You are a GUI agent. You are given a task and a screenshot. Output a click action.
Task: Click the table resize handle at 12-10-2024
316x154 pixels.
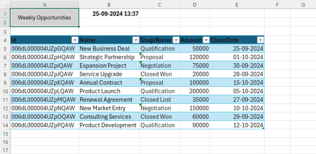pos(263,128)
